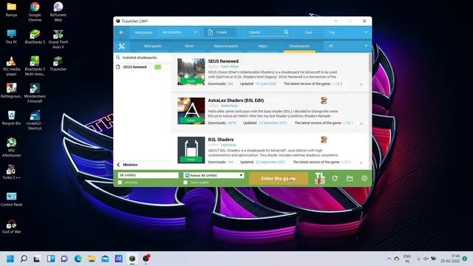This screenshot has height=266, width=473.
Task: Open the RB GAMING modpack dropdown
Action: pyautogui.click(x=179, y=33)
